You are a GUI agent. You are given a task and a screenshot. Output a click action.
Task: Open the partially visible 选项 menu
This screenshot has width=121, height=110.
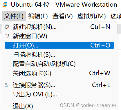pyautogui.click(x=116, y=16)
